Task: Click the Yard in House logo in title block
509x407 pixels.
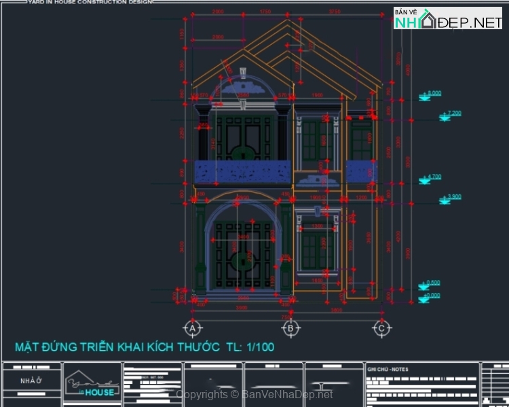Action: click(91, 385)
